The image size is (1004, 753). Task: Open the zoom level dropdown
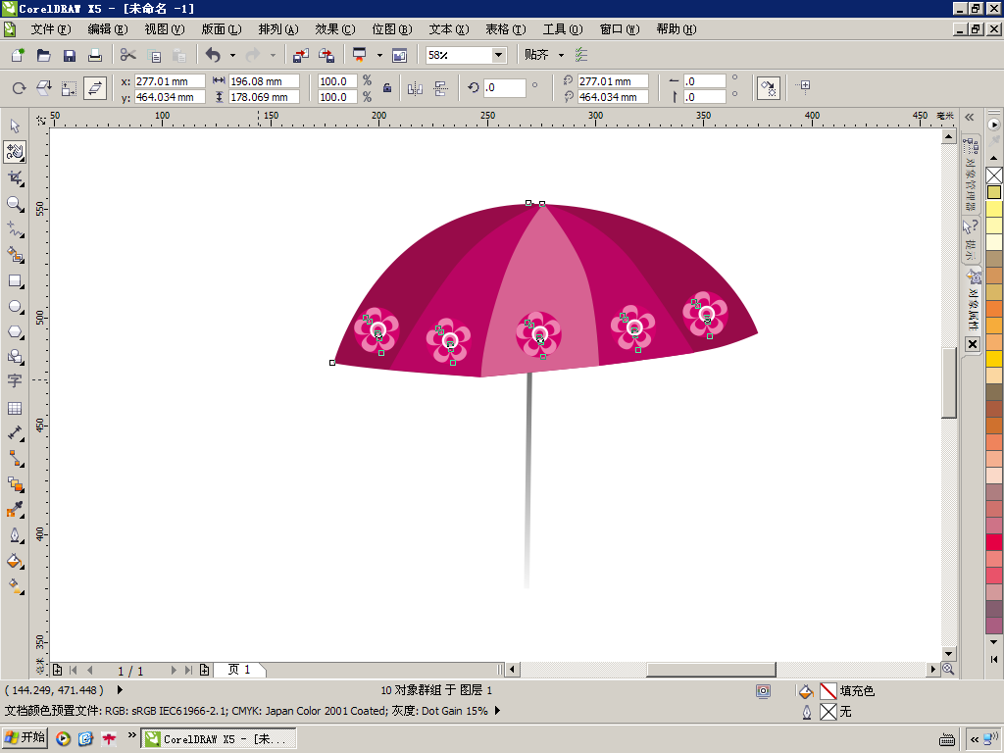point(498,55)
